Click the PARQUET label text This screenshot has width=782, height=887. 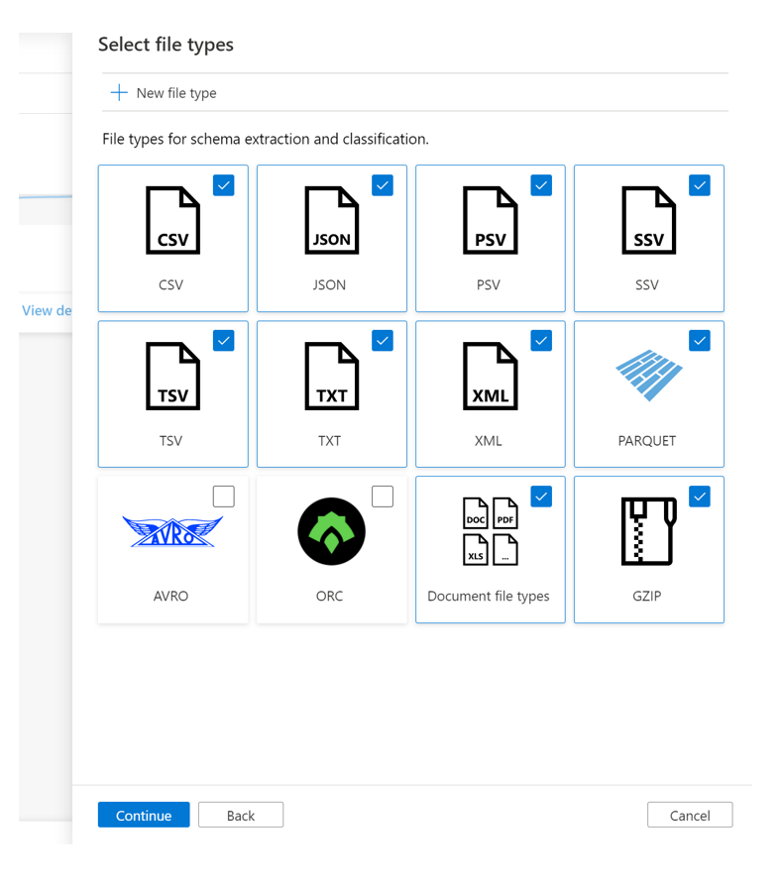coord(647,441)
